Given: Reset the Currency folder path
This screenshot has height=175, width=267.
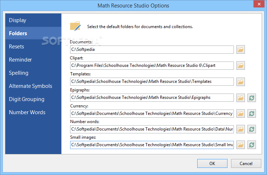Looking at the screenshot, I should pyautogui.click(x=252, y=113).
